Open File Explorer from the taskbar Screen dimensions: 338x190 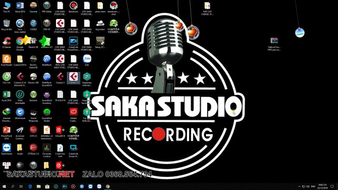pyautogui.click(x=39, y=186)
